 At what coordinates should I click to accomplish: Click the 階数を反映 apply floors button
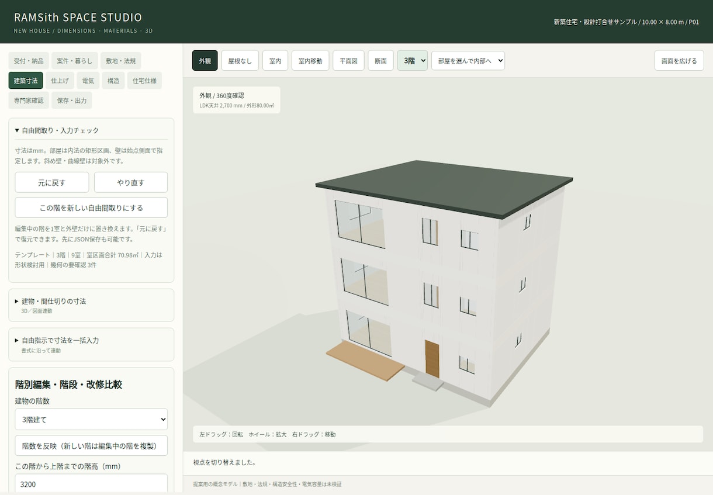coord(91,445)
